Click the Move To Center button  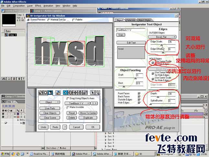(x=88, y=113)
